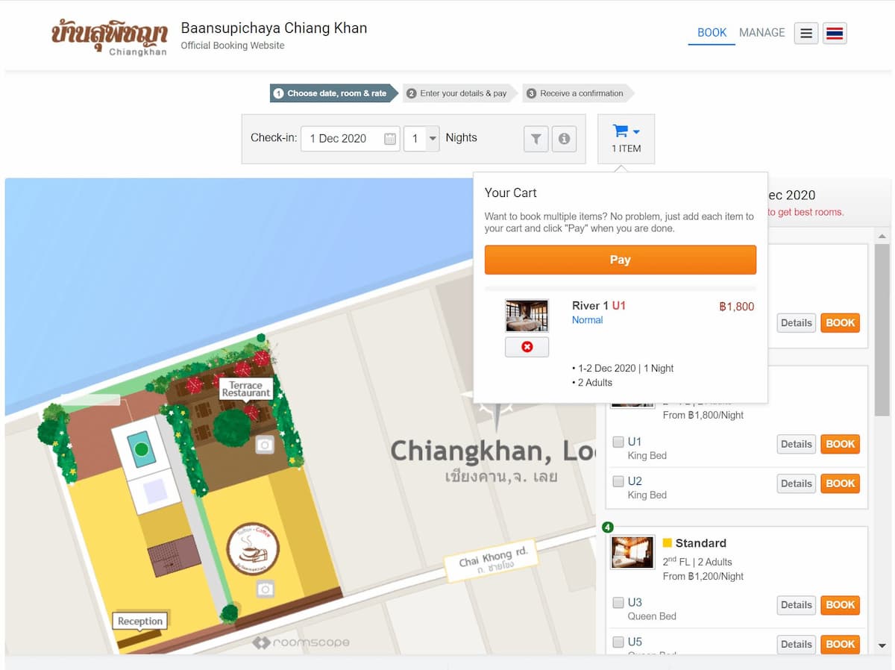This screenshot has height=670, width=895.
Task: Click the orange Pay button
Action: click(620, 260)
